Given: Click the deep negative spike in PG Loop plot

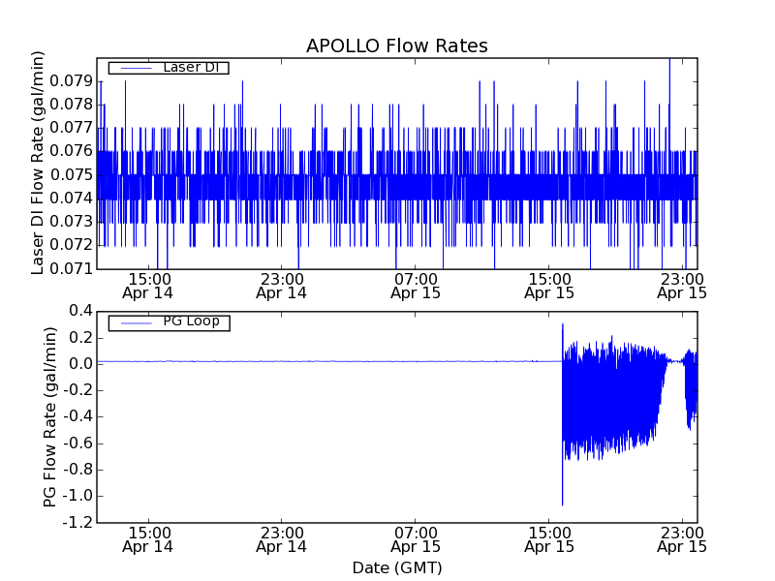Looking at the screenshot, I should click(562, 499).
